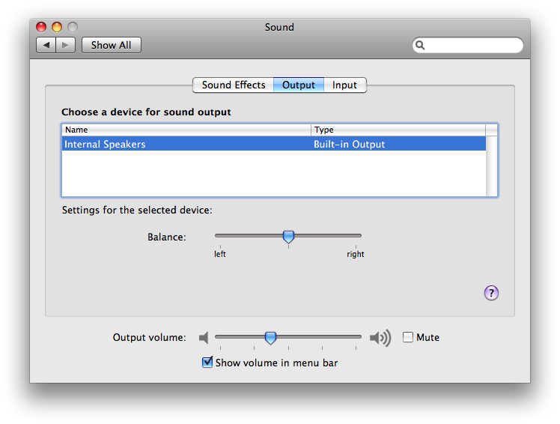Click the Balance slider thumb

(288, 236)
